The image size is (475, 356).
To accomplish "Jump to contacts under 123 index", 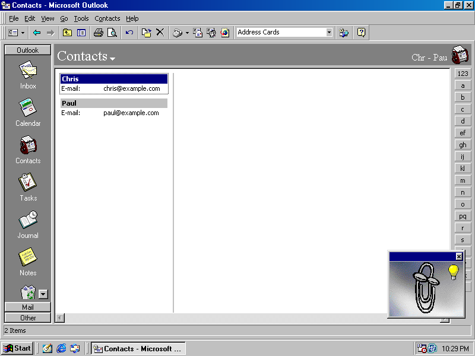I will [463, 74].
